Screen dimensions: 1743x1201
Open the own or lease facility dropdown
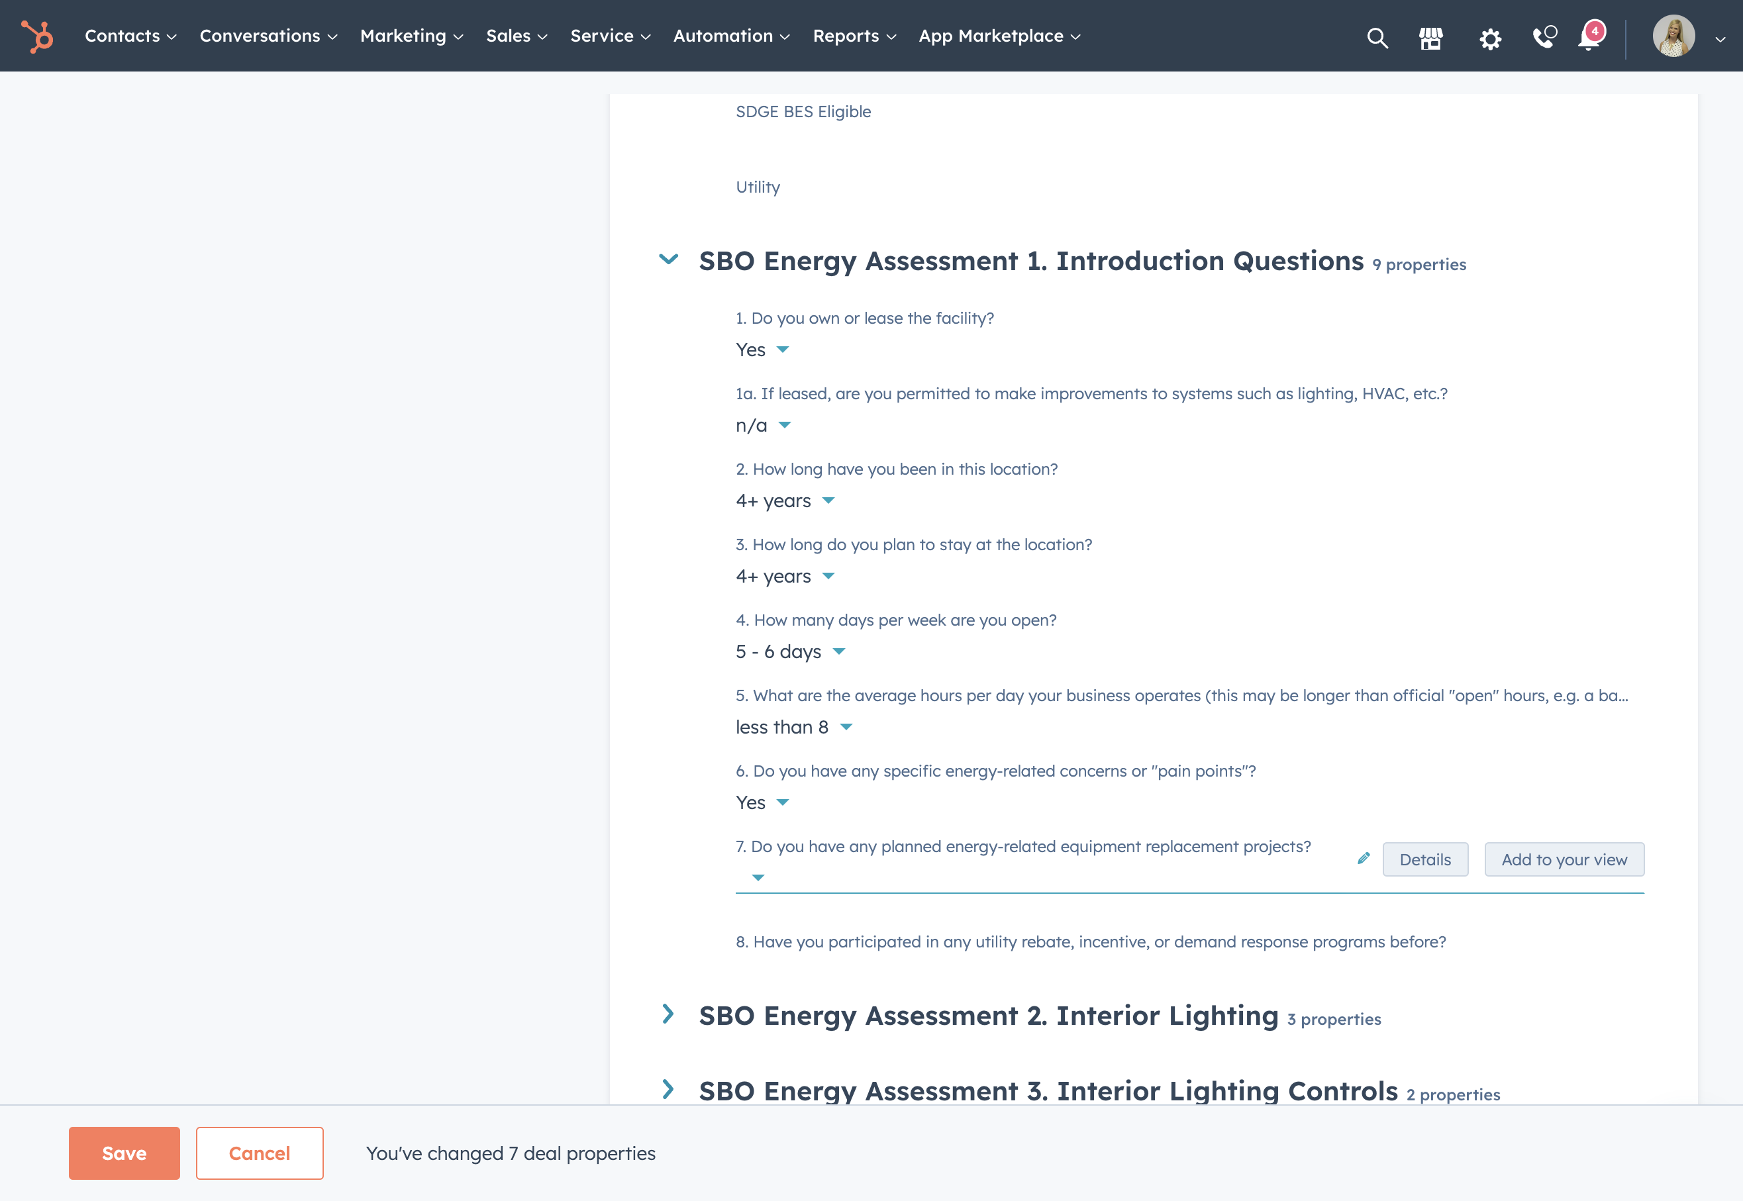click(x=762, y=350)
